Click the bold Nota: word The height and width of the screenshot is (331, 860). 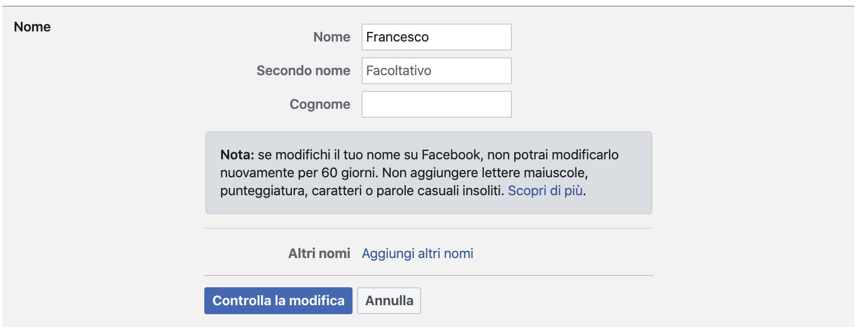point(237,154)
